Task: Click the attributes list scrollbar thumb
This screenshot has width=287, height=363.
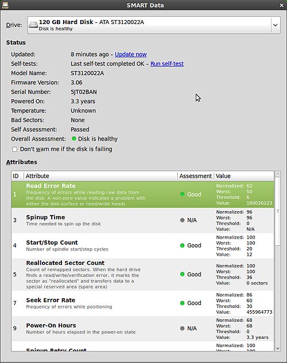Action: [x=278, y=212]
